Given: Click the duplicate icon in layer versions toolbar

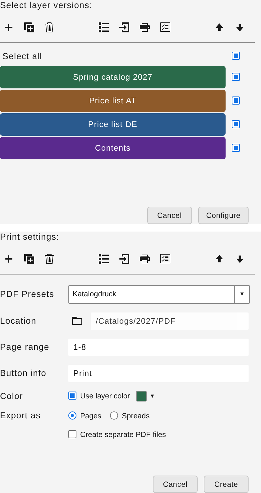Looking at the screenshot, I should (x=29, y=27).
